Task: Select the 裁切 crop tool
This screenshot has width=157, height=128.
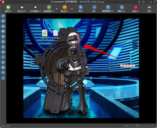Action: 81,9
